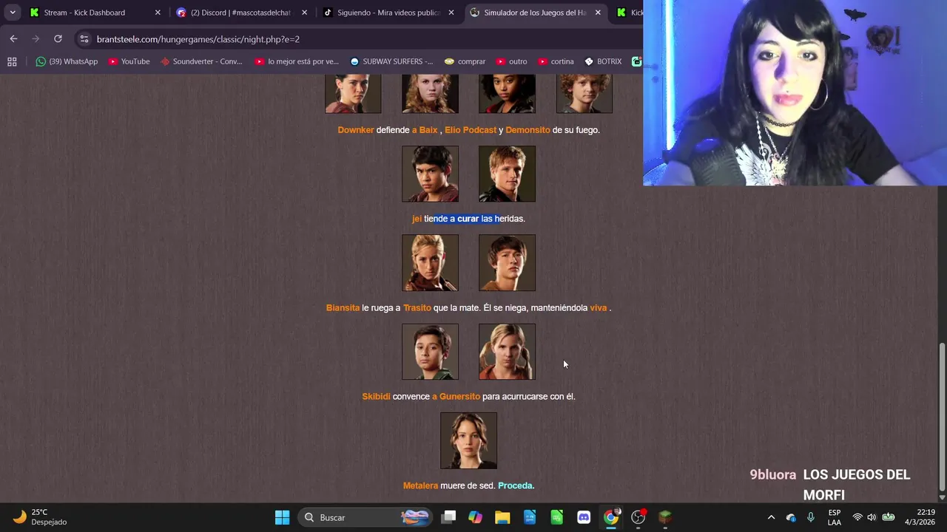Open the Soundverter bookmark
The image size is (947, 532).
coord(201,61)
